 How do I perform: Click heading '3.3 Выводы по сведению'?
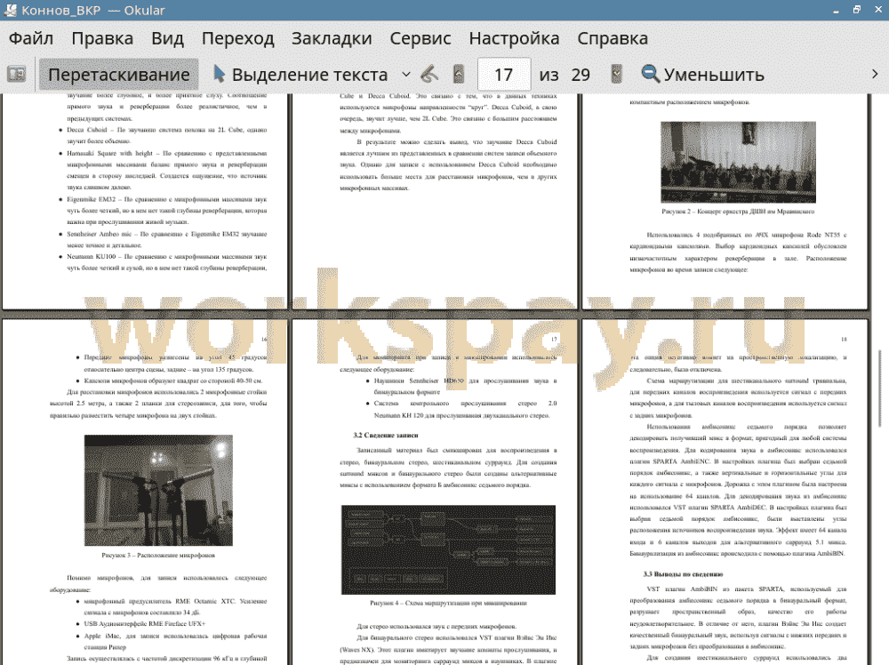[x=683, y=574]
